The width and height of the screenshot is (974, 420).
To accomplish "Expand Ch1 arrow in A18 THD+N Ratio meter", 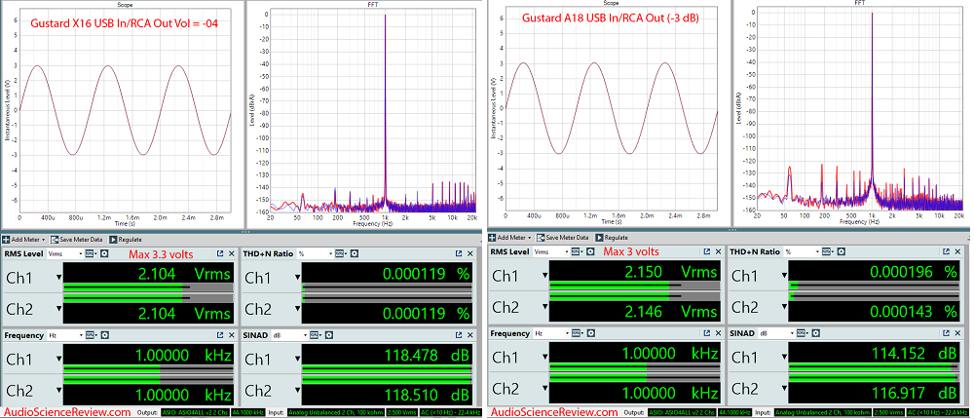I will click(786, 275).
